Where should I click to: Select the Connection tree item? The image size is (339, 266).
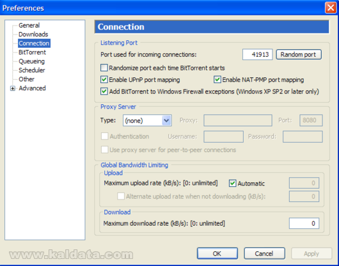(x=34, y=43)
